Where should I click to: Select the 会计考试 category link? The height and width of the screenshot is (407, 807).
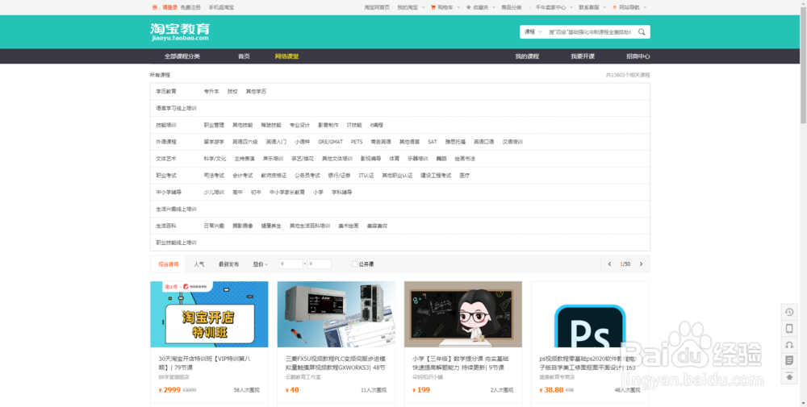click(x=242, y=175)
